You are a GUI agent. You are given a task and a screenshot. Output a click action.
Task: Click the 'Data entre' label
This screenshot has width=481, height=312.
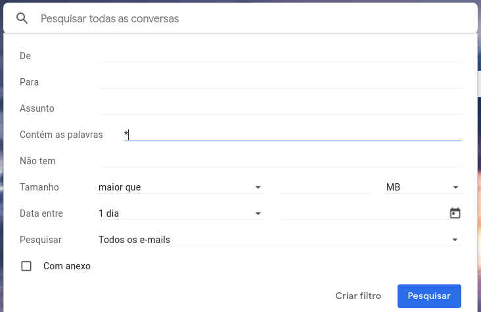click(x=41, y=213)
